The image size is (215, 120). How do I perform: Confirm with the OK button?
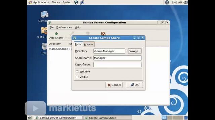[134, 85]
